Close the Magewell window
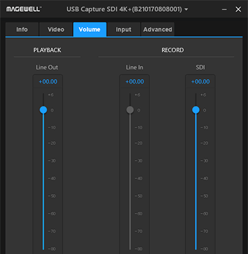The image size is (248, 254). [238, 9]
